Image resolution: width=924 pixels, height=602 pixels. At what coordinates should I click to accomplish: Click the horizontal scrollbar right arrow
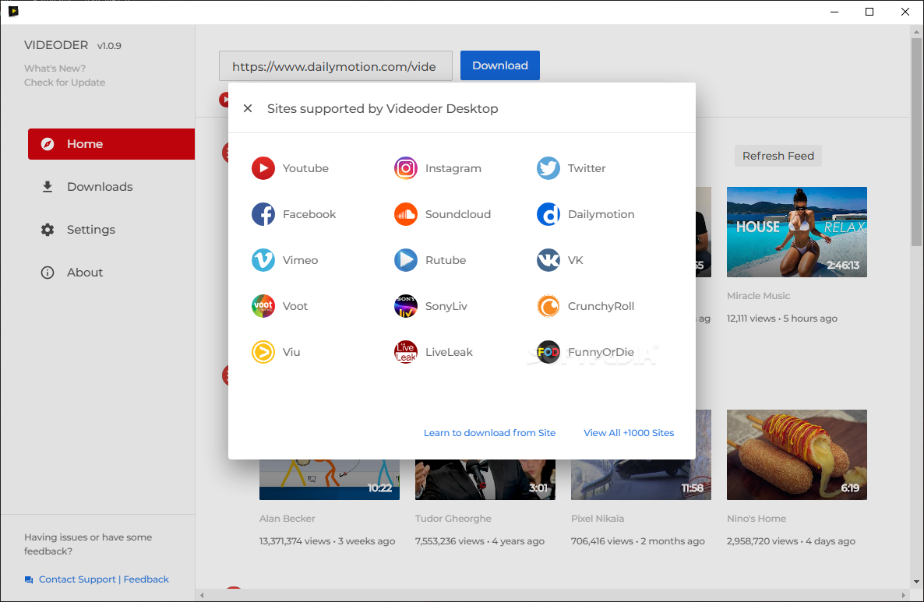904,595
